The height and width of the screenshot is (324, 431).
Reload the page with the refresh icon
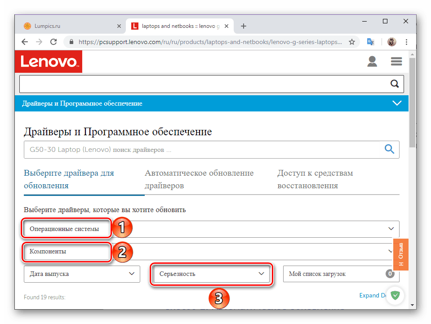(x=53, y=42)
